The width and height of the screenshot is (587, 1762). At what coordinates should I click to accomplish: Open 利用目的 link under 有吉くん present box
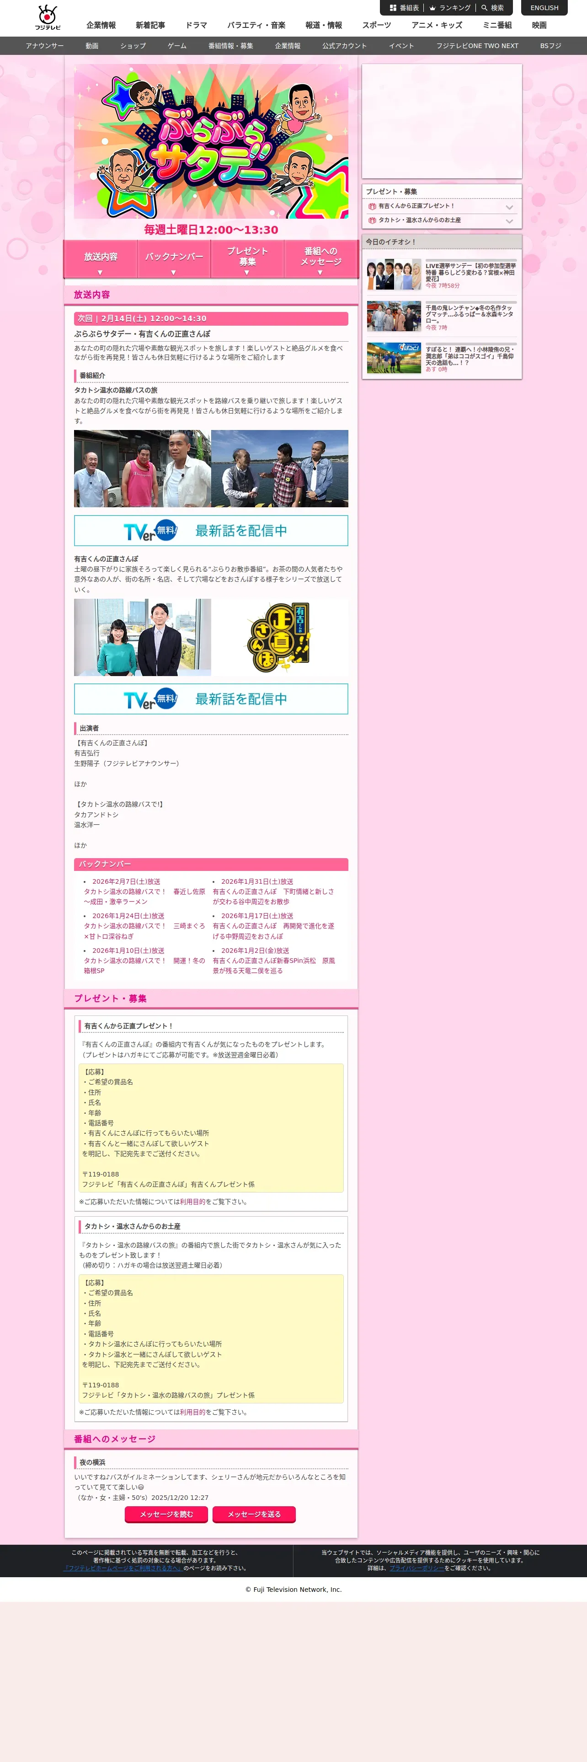click(x=192, y=1202)
